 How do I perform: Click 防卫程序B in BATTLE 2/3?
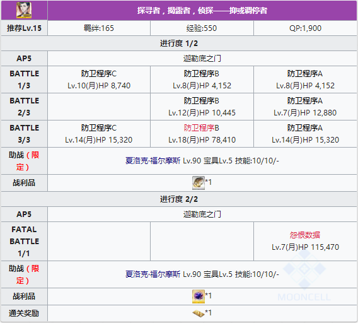click(x=202, y=101)
